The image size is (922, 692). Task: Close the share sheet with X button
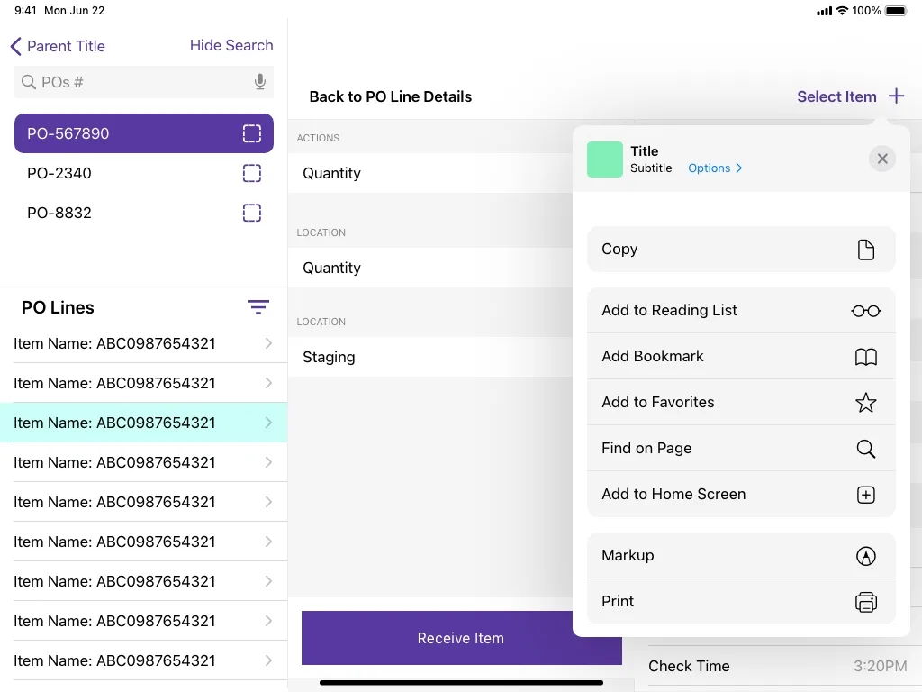882,159
